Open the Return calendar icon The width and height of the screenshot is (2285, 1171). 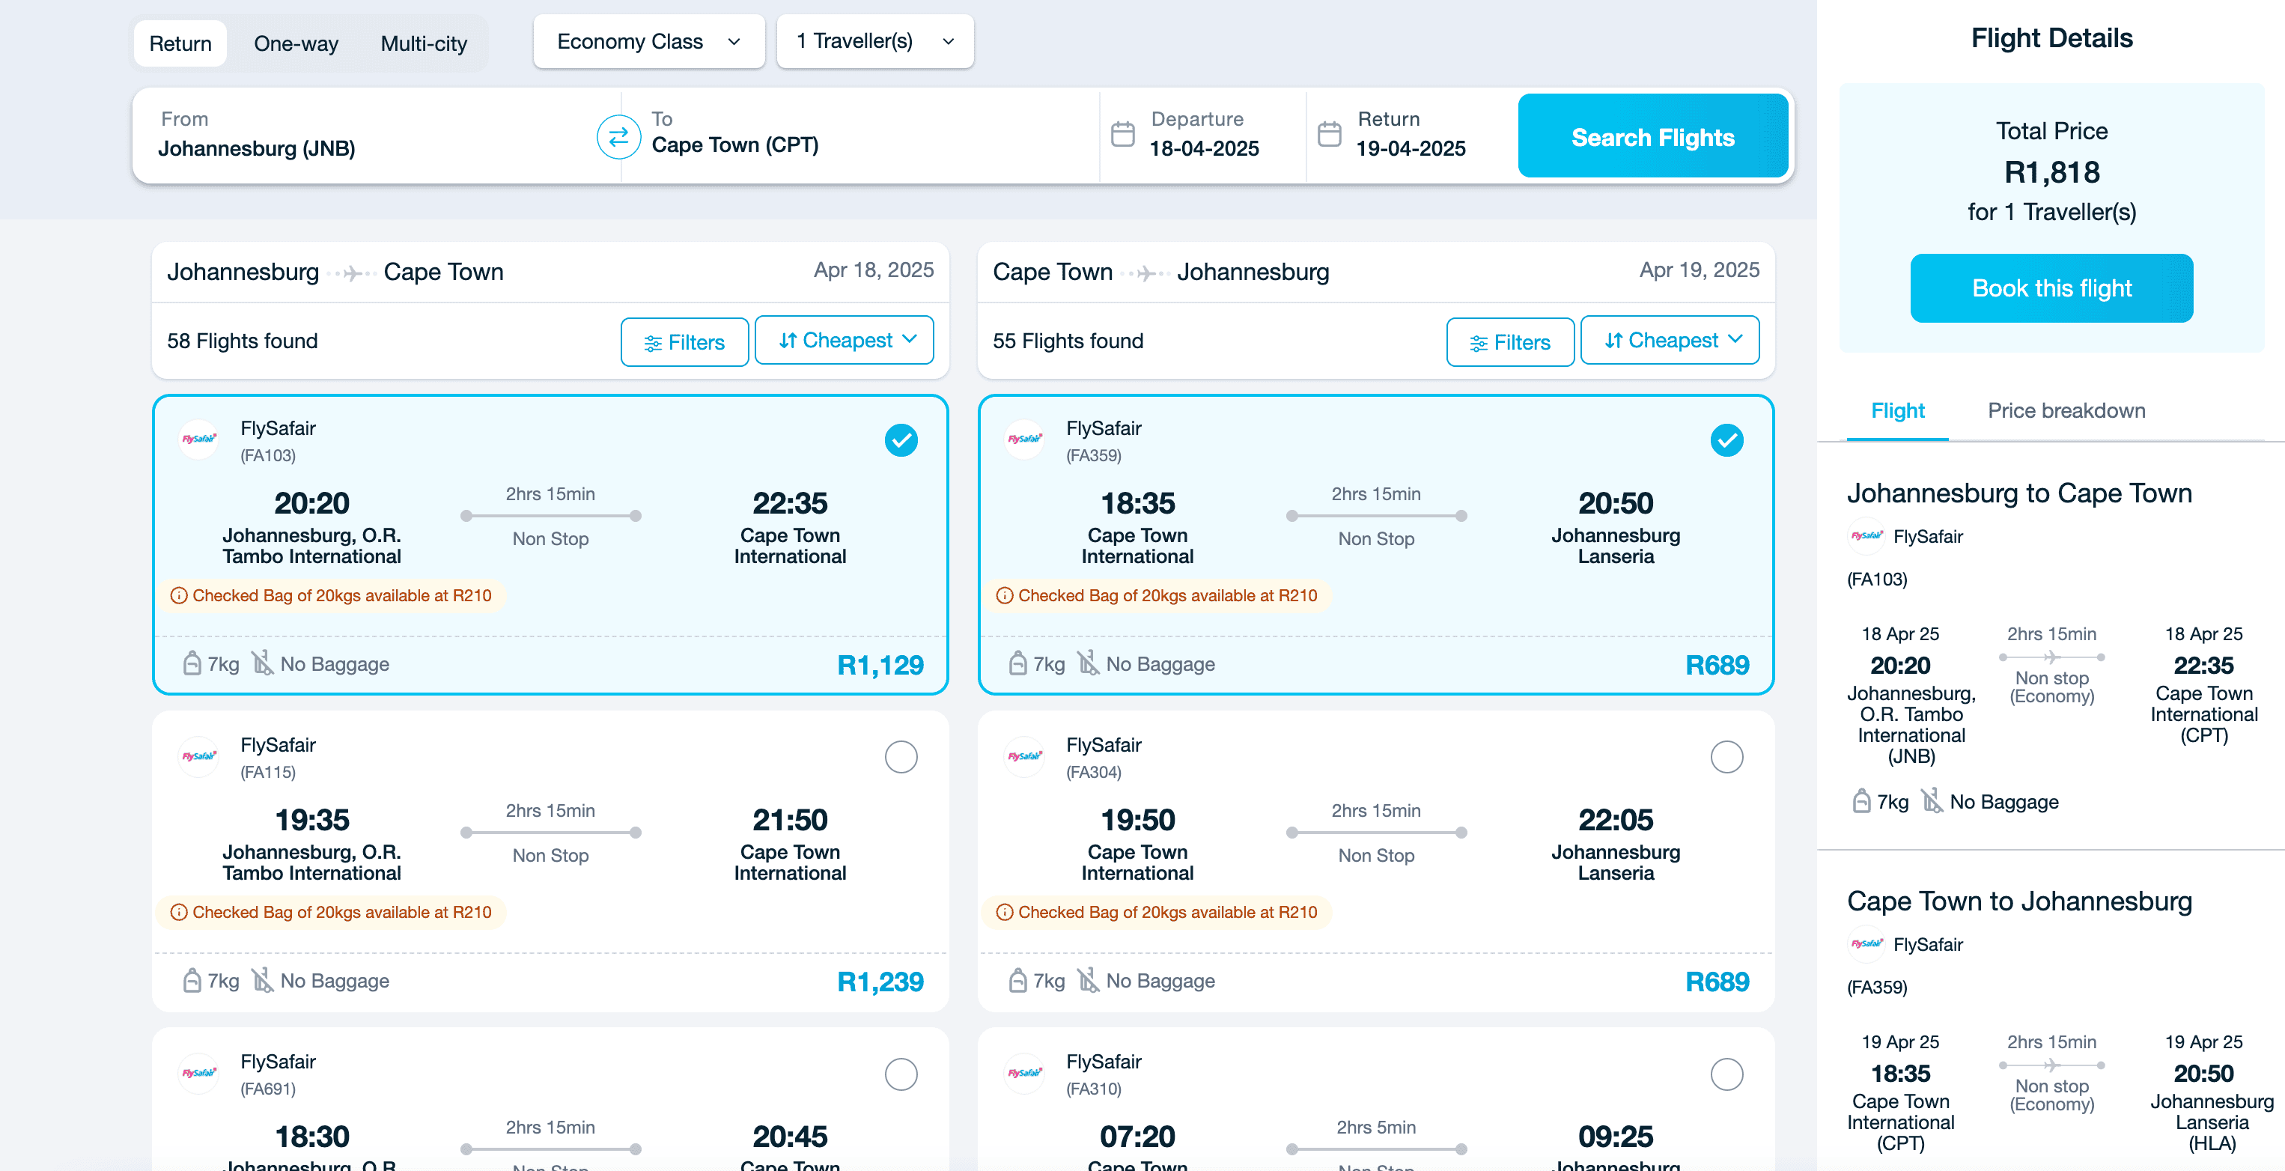pos(1330,134)
